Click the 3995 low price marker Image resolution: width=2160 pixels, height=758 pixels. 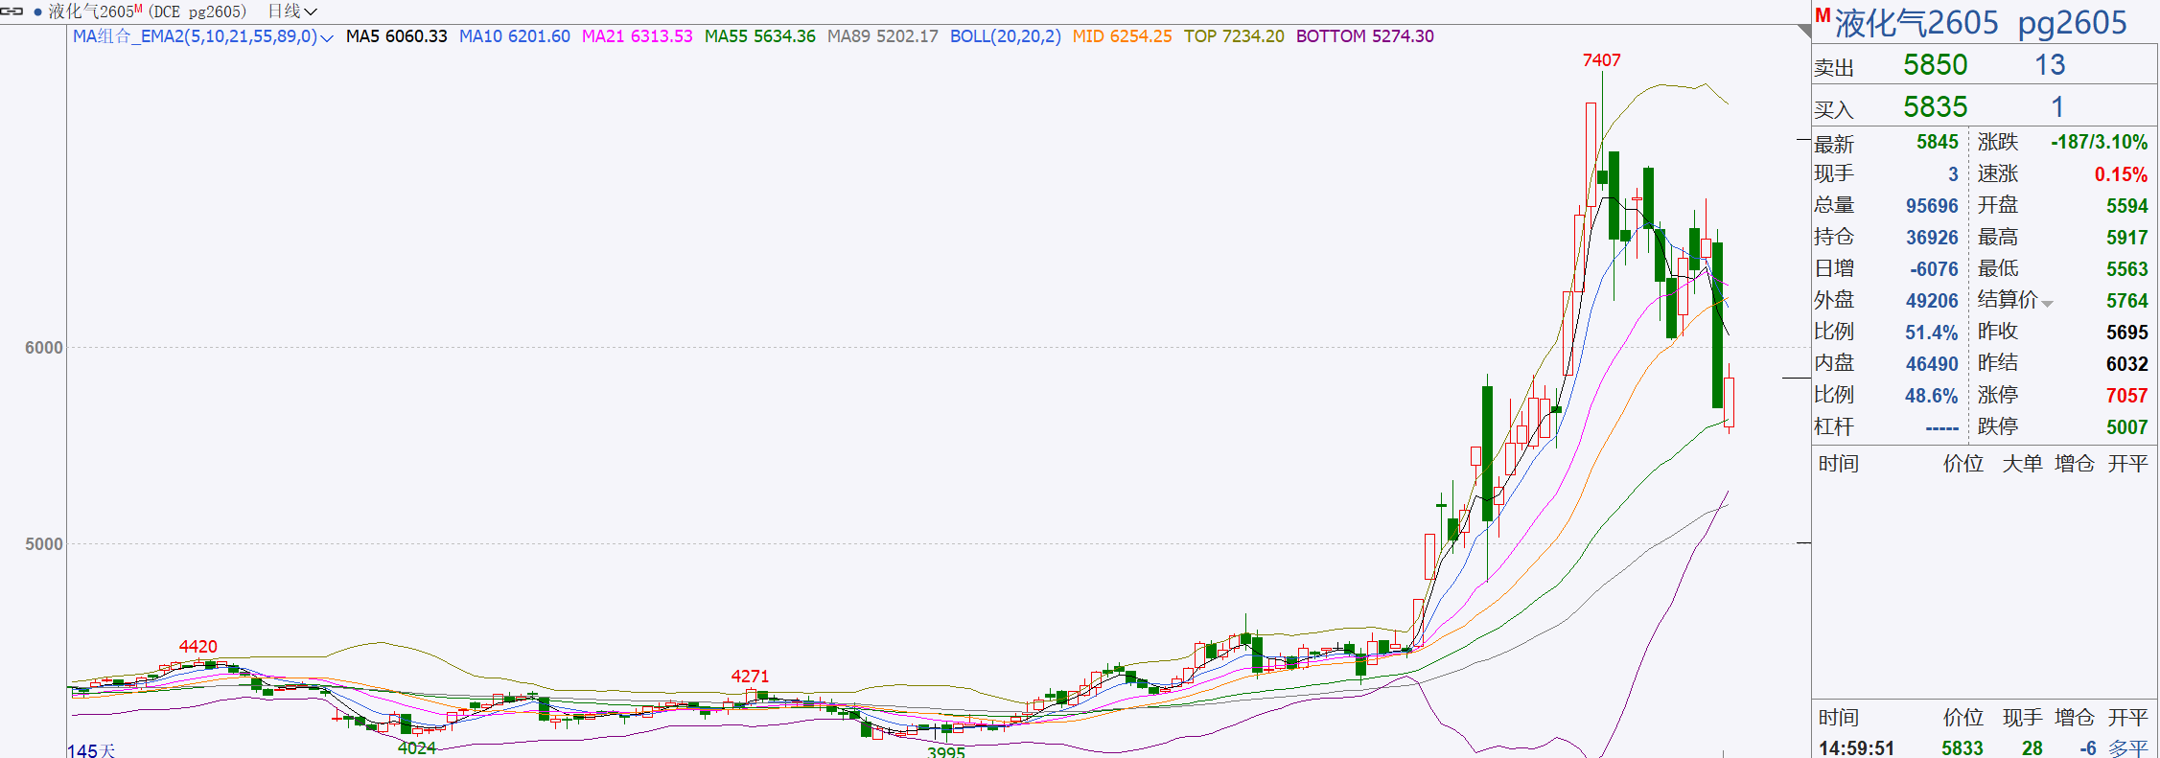[x=945, y=751]
